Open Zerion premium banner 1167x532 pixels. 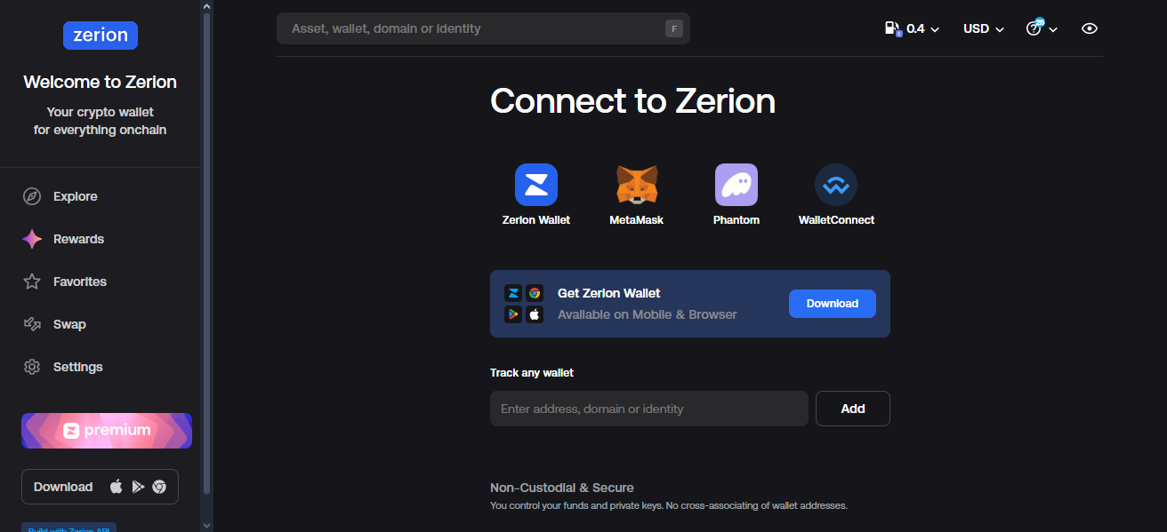(x=107, y=431)
